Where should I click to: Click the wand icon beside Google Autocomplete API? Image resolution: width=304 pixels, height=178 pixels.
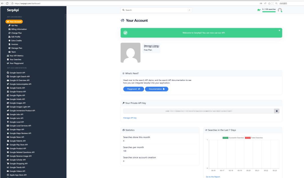(x=8, y=84)
